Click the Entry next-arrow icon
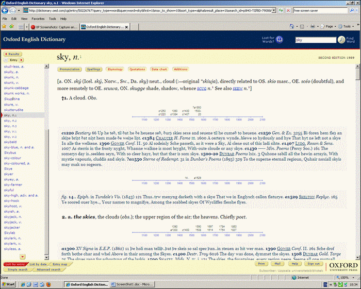Screen dimensions: 361x289 [x=22, y=60]
